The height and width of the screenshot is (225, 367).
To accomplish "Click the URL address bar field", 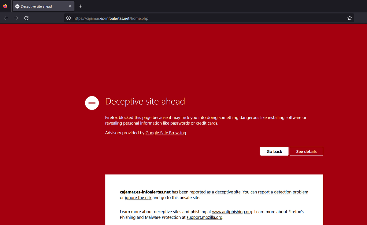I will coord(209,18).
